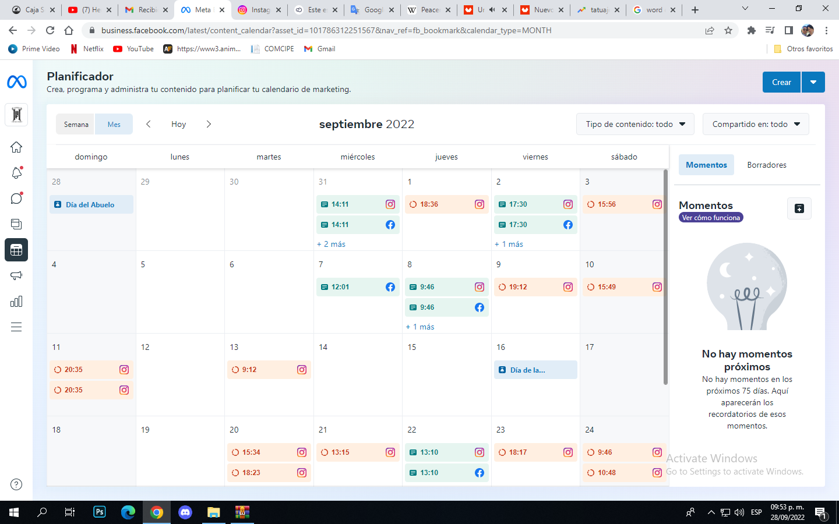
Task: Bookmark this page with the star icon
Action: click(x=728, y=30)
